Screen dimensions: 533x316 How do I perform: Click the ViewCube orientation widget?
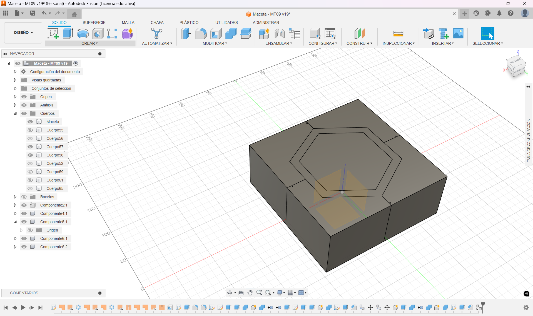(516, 66)
